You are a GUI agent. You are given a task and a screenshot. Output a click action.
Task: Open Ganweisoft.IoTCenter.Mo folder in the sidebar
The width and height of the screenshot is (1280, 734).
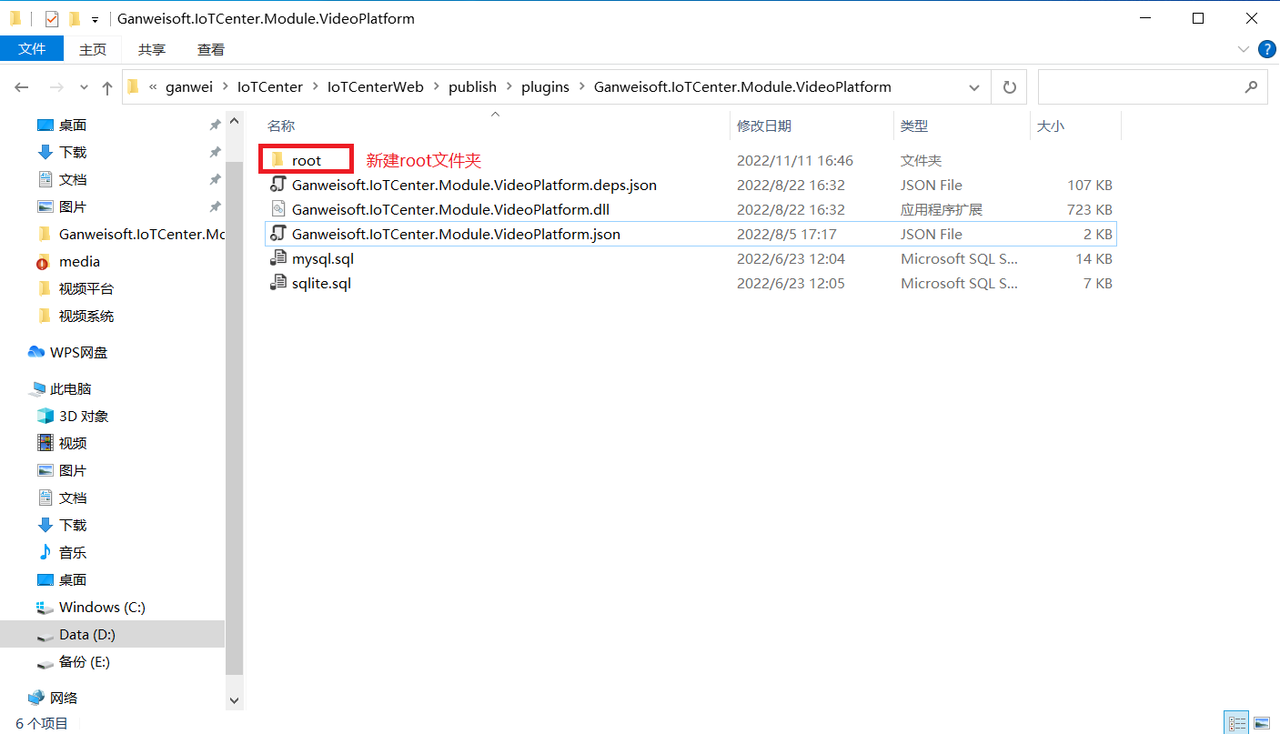[141, 234]
